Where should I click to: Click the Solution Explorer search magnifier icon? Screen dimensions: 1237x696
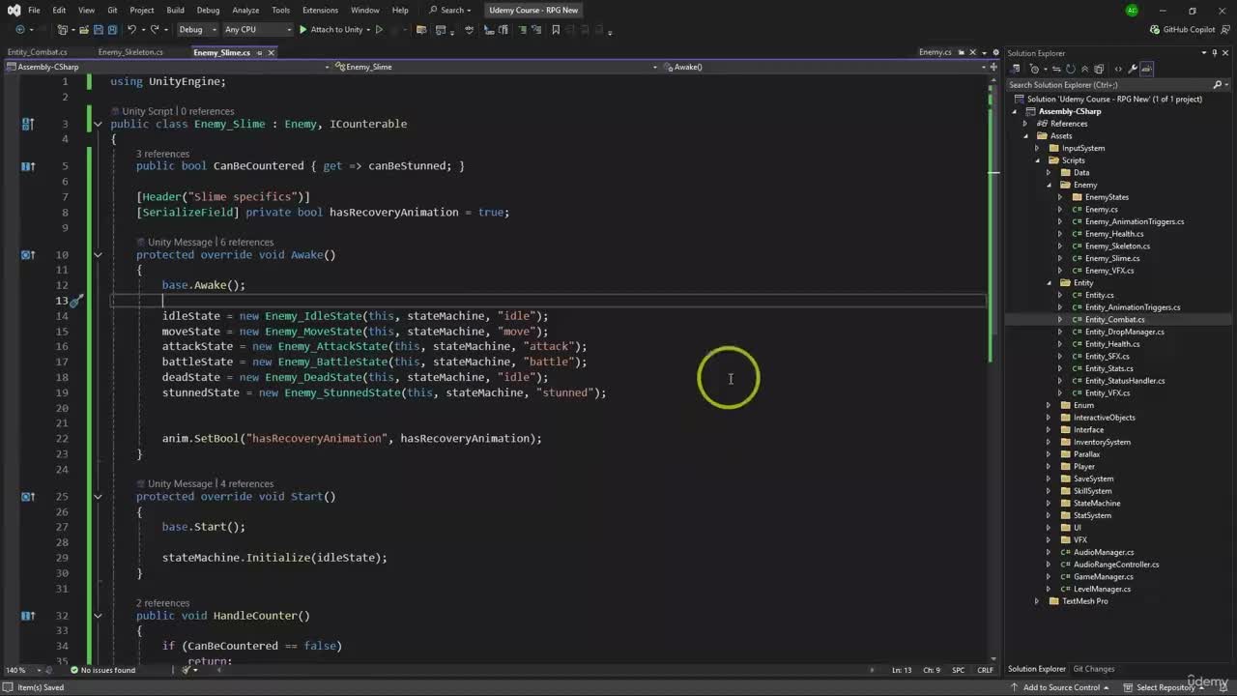[x=1218, y=85]
